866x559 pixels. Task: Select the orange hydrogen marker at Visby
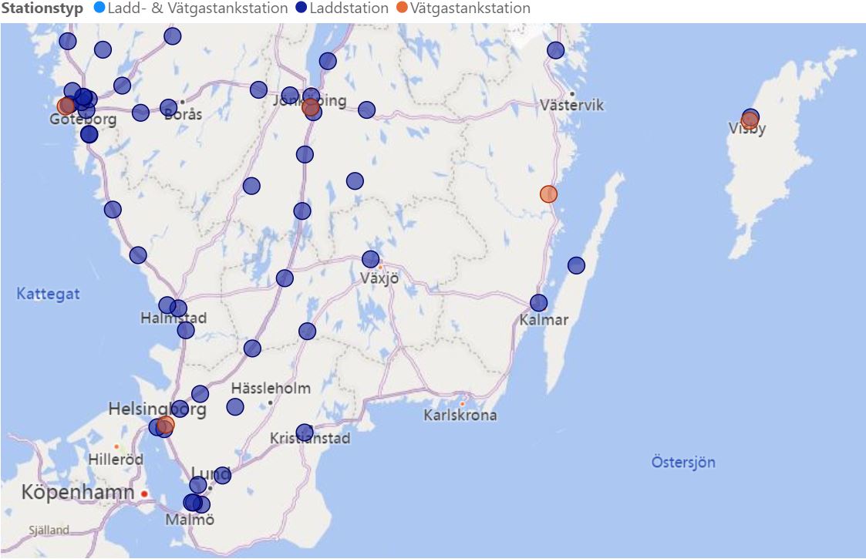point(750,122)
